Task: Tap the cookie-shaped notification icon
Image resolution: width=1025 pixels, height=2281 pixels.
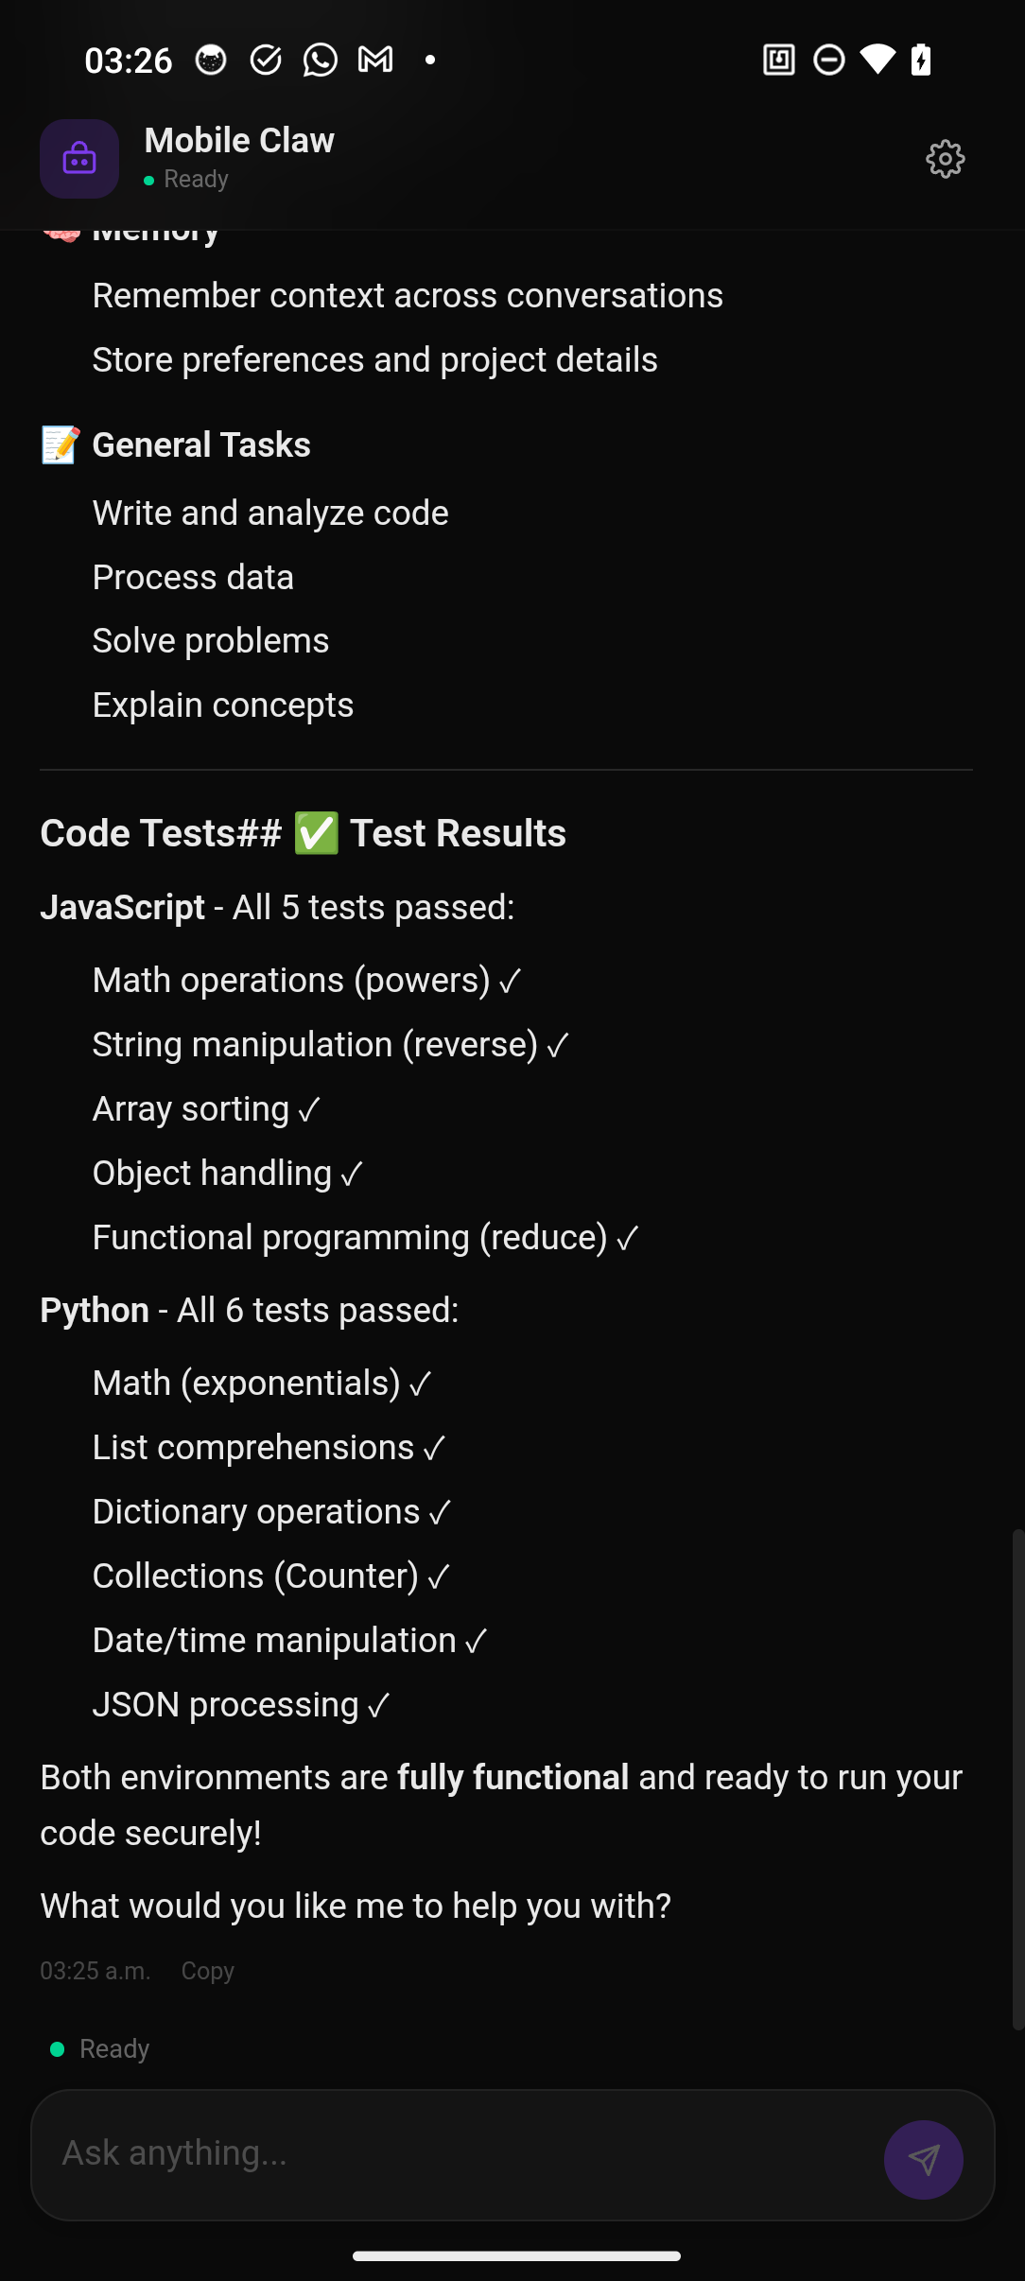Action: 212,60
